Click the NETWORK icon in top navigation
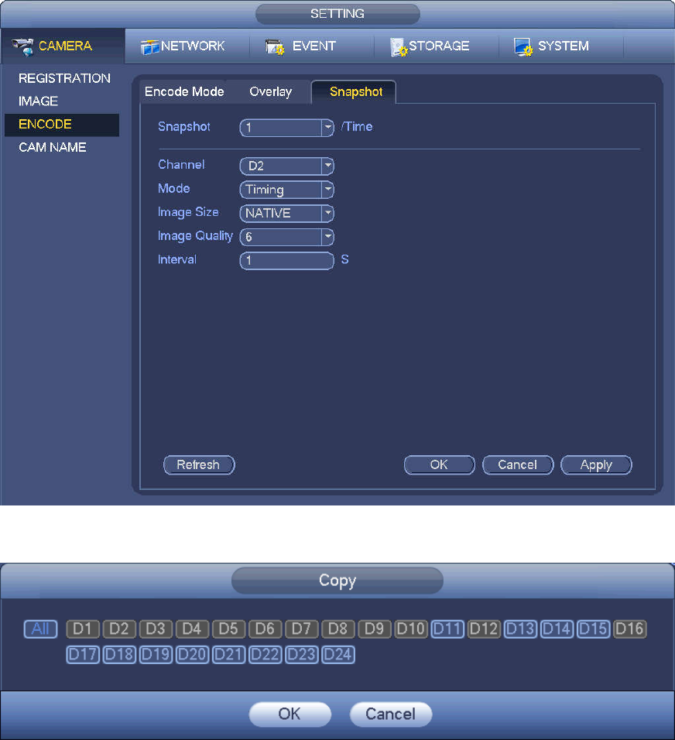675x740 pixels. (x=149, y=47)
